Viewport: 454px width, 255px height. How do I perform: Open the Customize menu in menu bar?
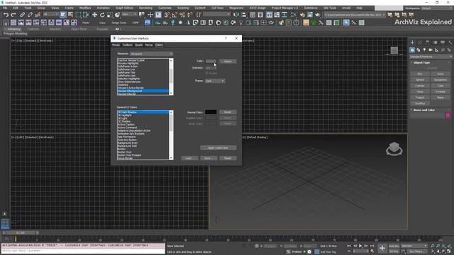pyautogui.click(x=165, y=8)
